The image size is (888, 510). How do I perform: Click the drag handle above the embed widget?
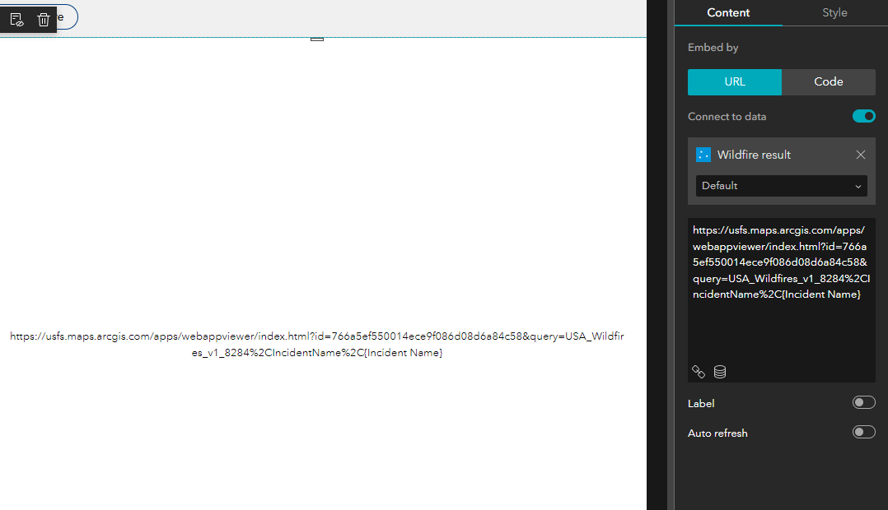coord(317,38)
